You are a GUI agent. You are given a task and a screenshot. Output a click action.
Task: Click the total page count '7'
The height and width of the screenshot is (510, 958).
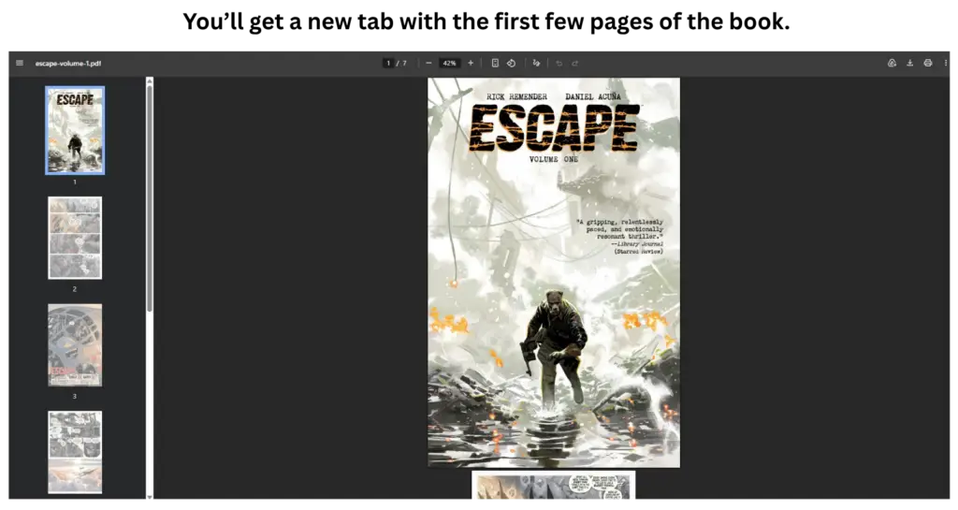(x=404, y=63)
